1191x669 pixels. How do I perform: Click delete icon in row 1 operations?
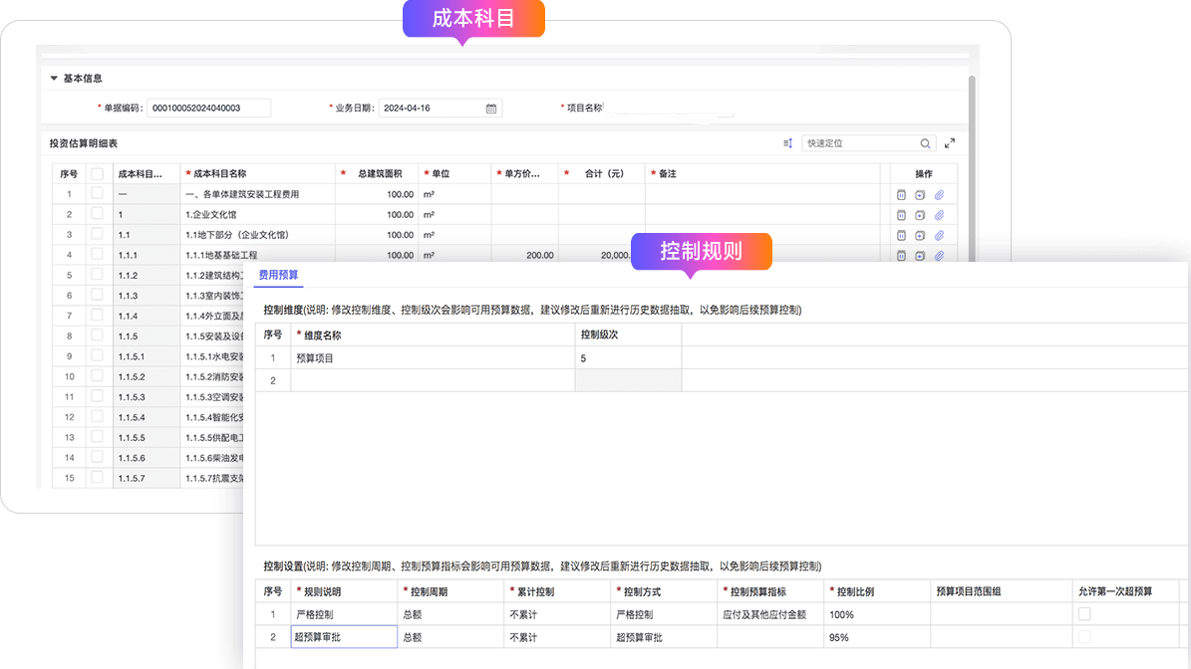coord(901,194)
